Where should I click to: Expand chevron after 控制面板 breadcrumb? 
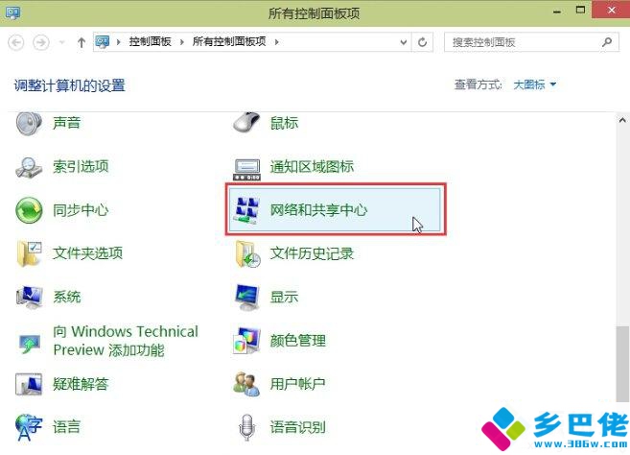click(182, 42)
